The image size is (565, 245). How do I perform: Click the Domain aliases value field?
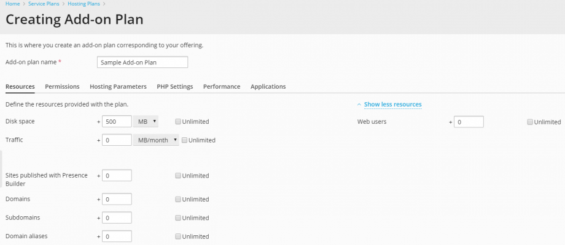click(x=117, y=236)
